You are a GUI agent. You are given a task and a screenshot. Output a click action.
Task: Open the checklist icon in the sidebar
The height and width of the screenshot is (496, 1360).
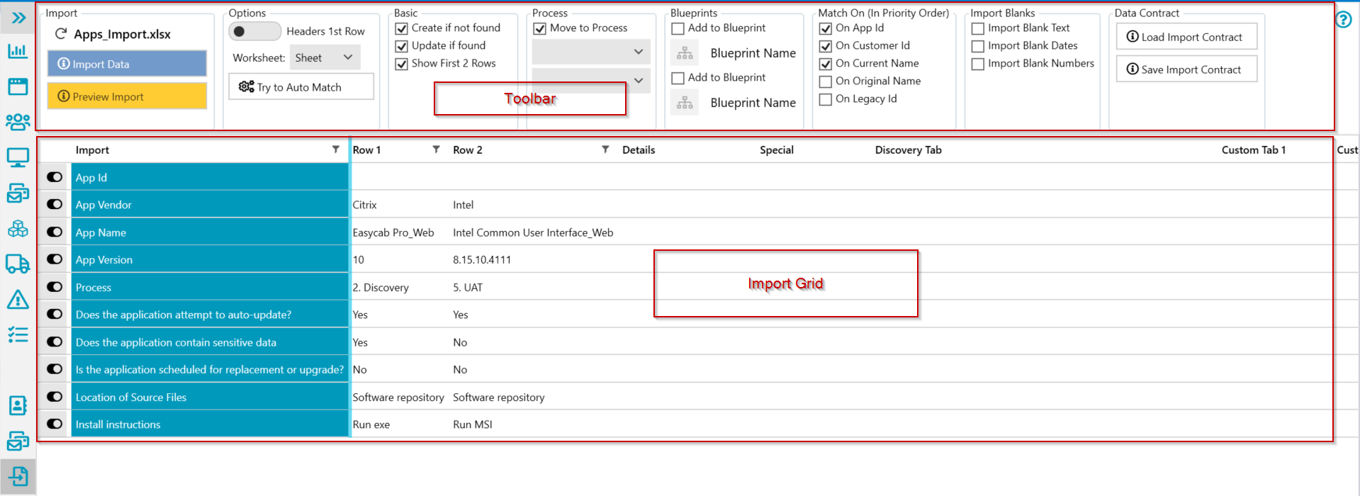coord(18,334)
